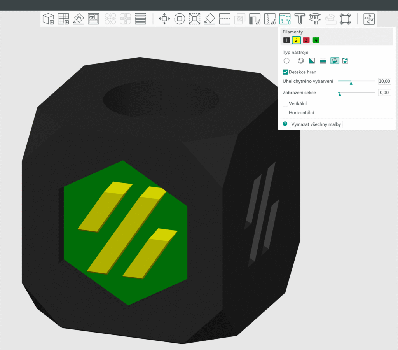Viewport: 398px width, 350px height.
Task: Select the triangle paint tool type
Action: (x=312, y=61)
